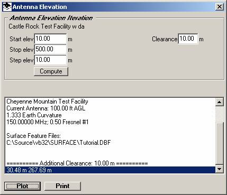Select the 'Additional Clearance: 10.00 m' row
227x195 pixels.
(x=110, y=163)
